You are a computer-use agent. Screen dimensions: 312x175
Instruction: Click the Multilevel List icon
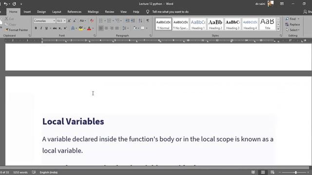tap(117, 20)
